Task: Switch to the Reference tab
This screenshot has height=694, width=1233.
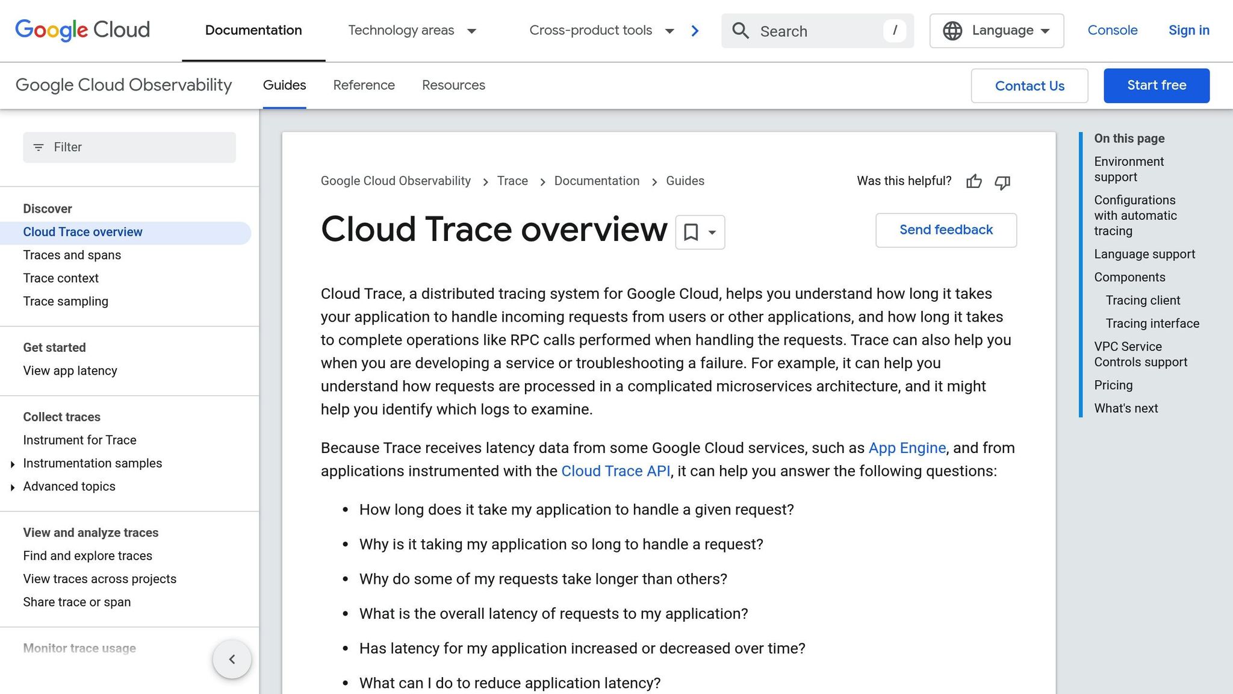Action: coord(364,86)
